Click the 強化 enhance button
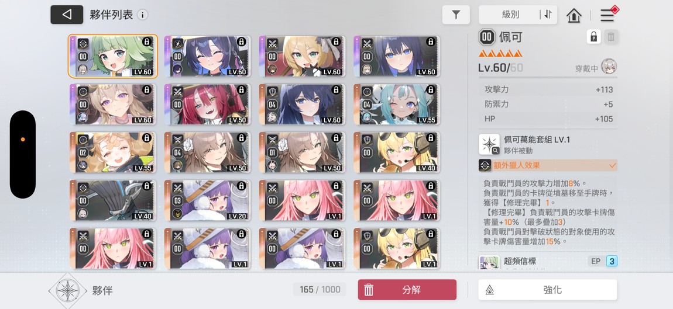The image size is (673, 309). [548, 290]
